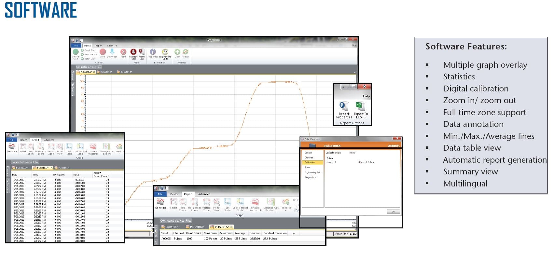
Task: Click OK in Pulse Properties dialog
Action: tap(393, 211)
